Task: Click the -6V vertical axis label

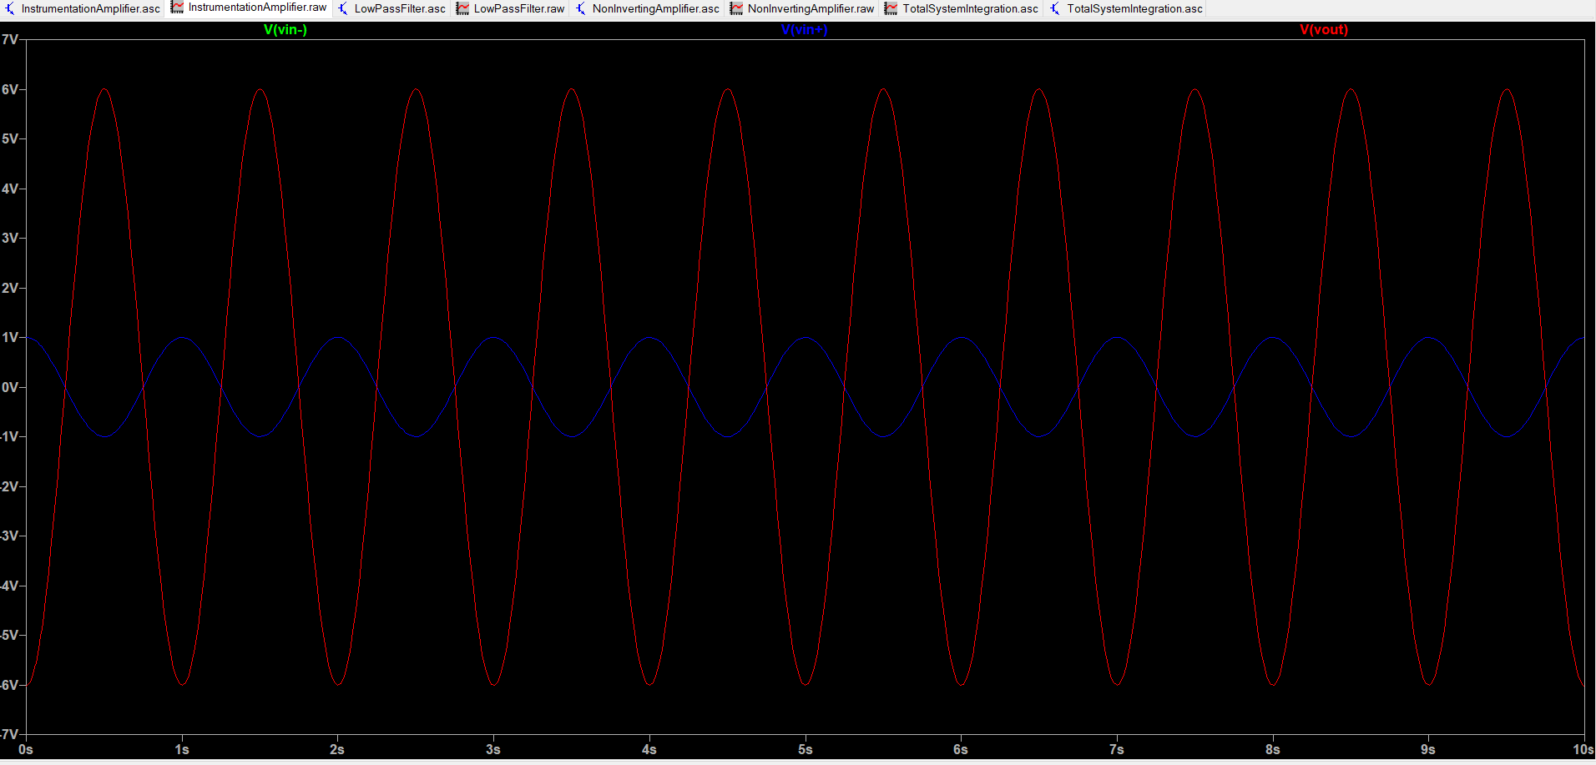Action: tap(9, 685)
